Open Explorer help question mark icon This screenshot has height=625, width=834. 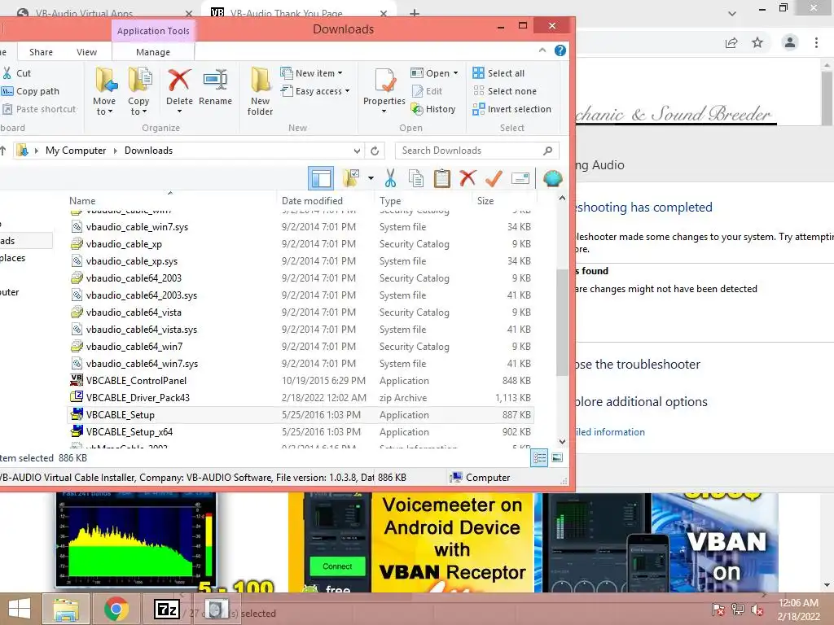560,50
